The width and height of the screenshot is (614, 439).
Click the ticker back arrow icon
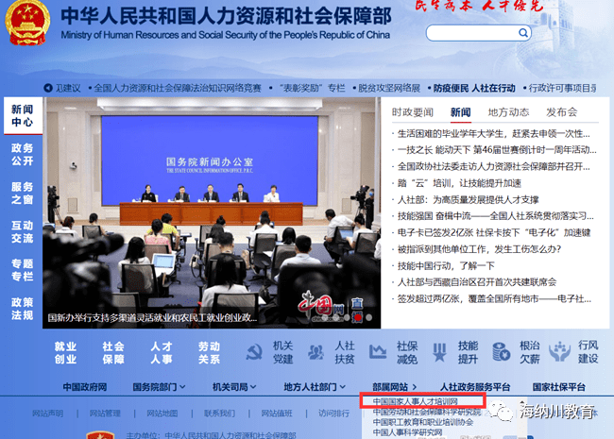coord(48,88)
